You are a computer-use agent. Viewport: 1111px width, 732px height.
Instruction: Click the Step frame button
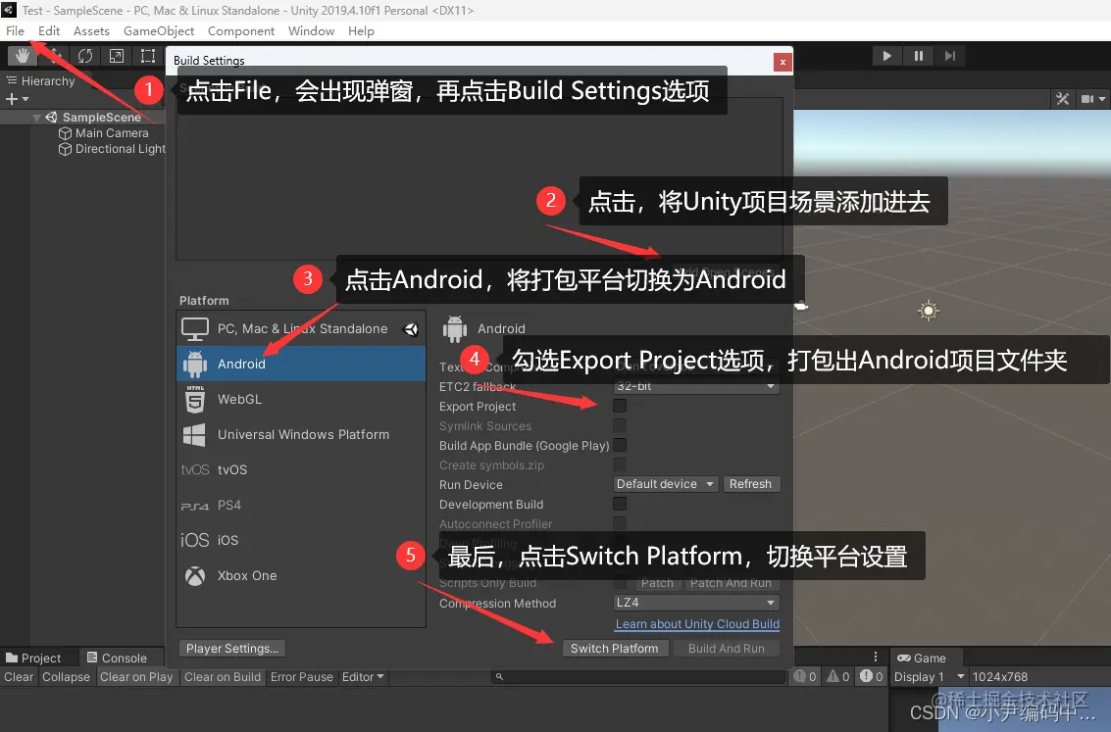coord(950,56)
